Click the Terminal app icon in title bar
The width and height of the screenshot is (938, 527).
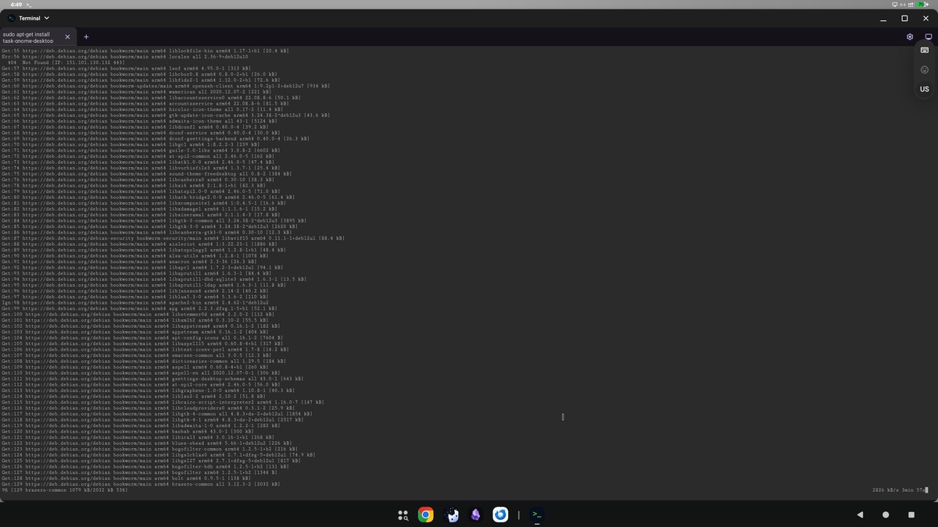point(12,18)
